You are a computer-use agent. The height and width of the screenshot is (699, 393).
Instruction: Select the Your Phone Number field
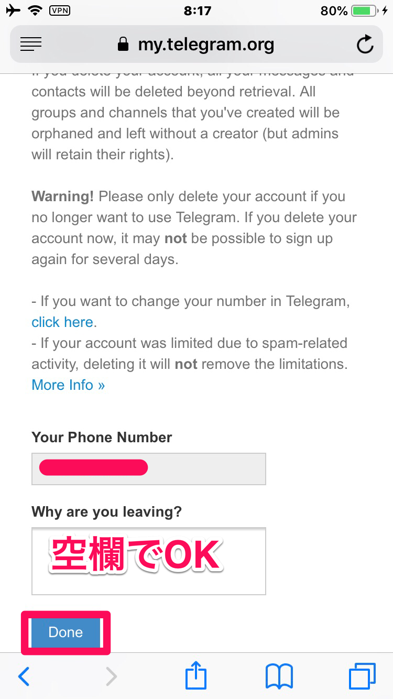tap(148, 468)
